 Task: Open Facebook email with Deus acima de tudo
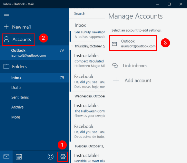(x=87, y=131)
